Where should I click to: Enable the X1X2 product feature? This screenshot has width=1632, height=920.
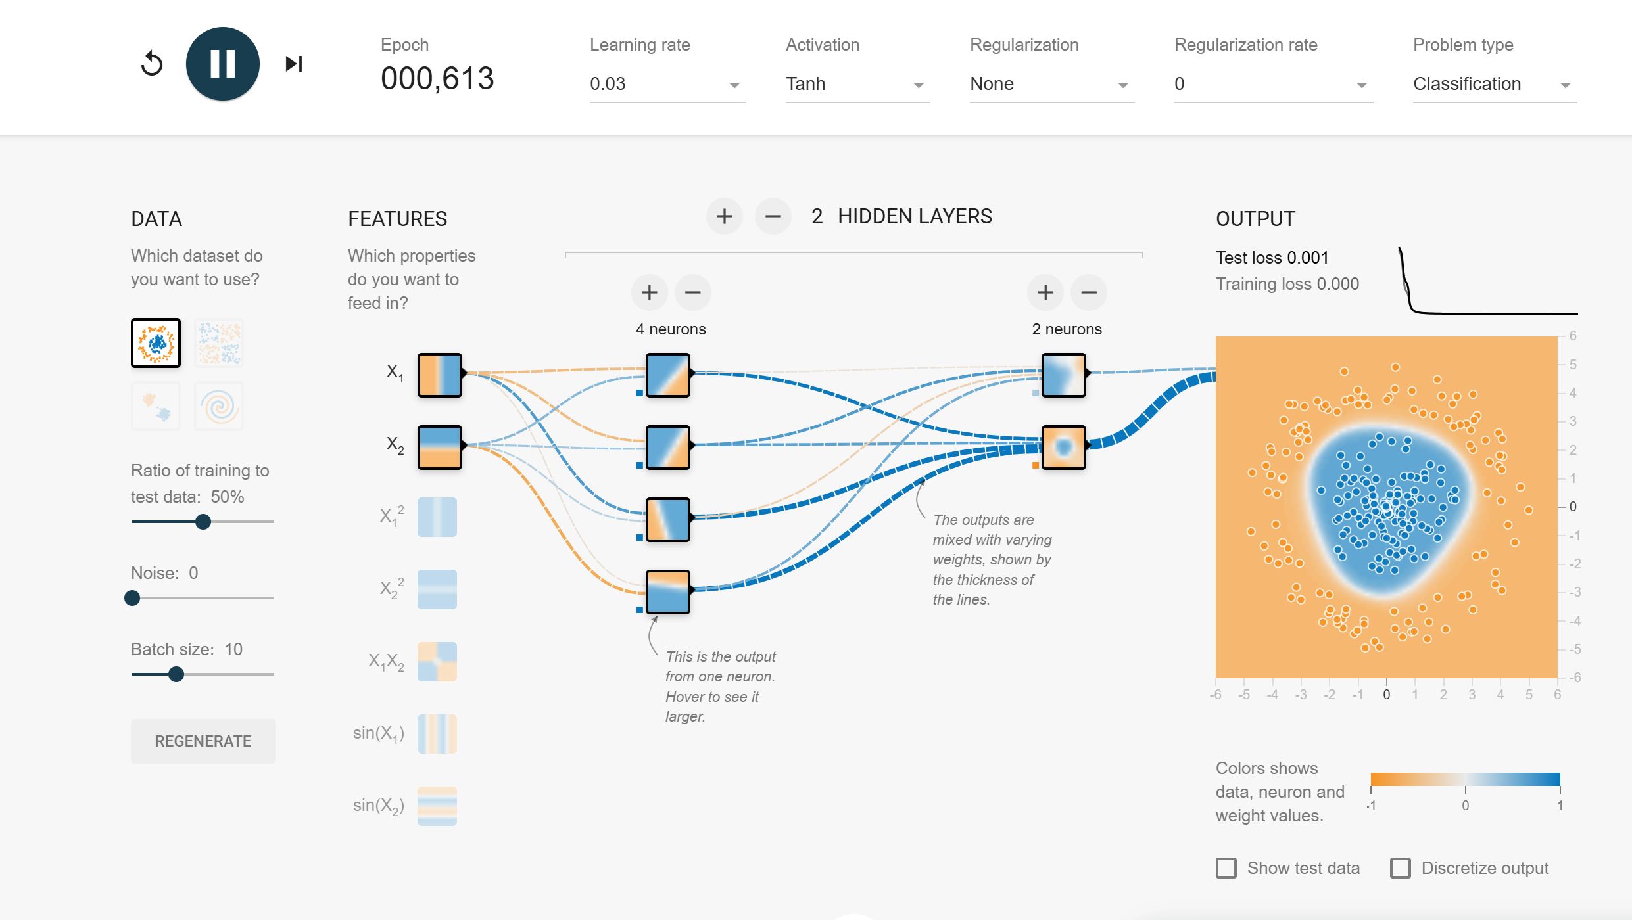point(437,662)
